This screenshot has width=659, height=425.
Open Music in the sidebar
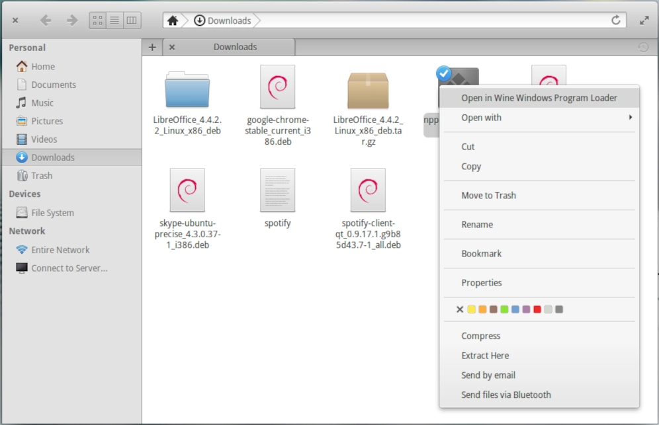pos(71,103)
